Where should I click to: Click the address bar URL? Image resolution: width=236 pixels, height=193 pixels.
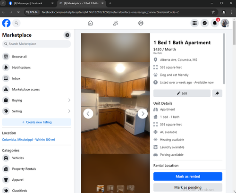[x=110, y=12]
